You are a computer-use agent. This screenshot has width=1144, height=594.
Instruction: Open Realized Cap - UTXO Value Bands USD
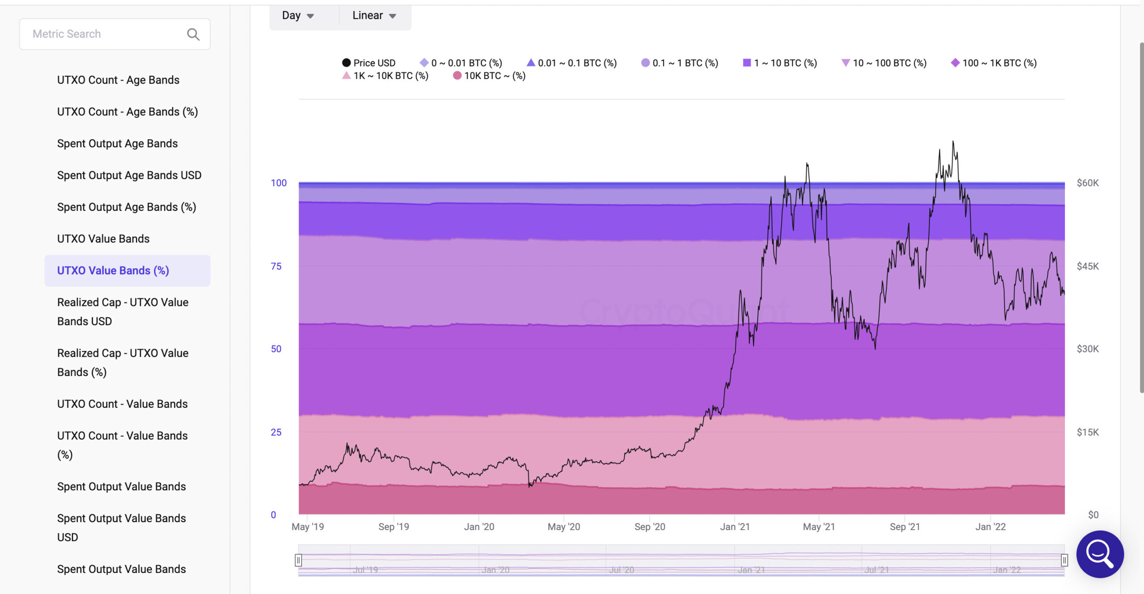123,312
